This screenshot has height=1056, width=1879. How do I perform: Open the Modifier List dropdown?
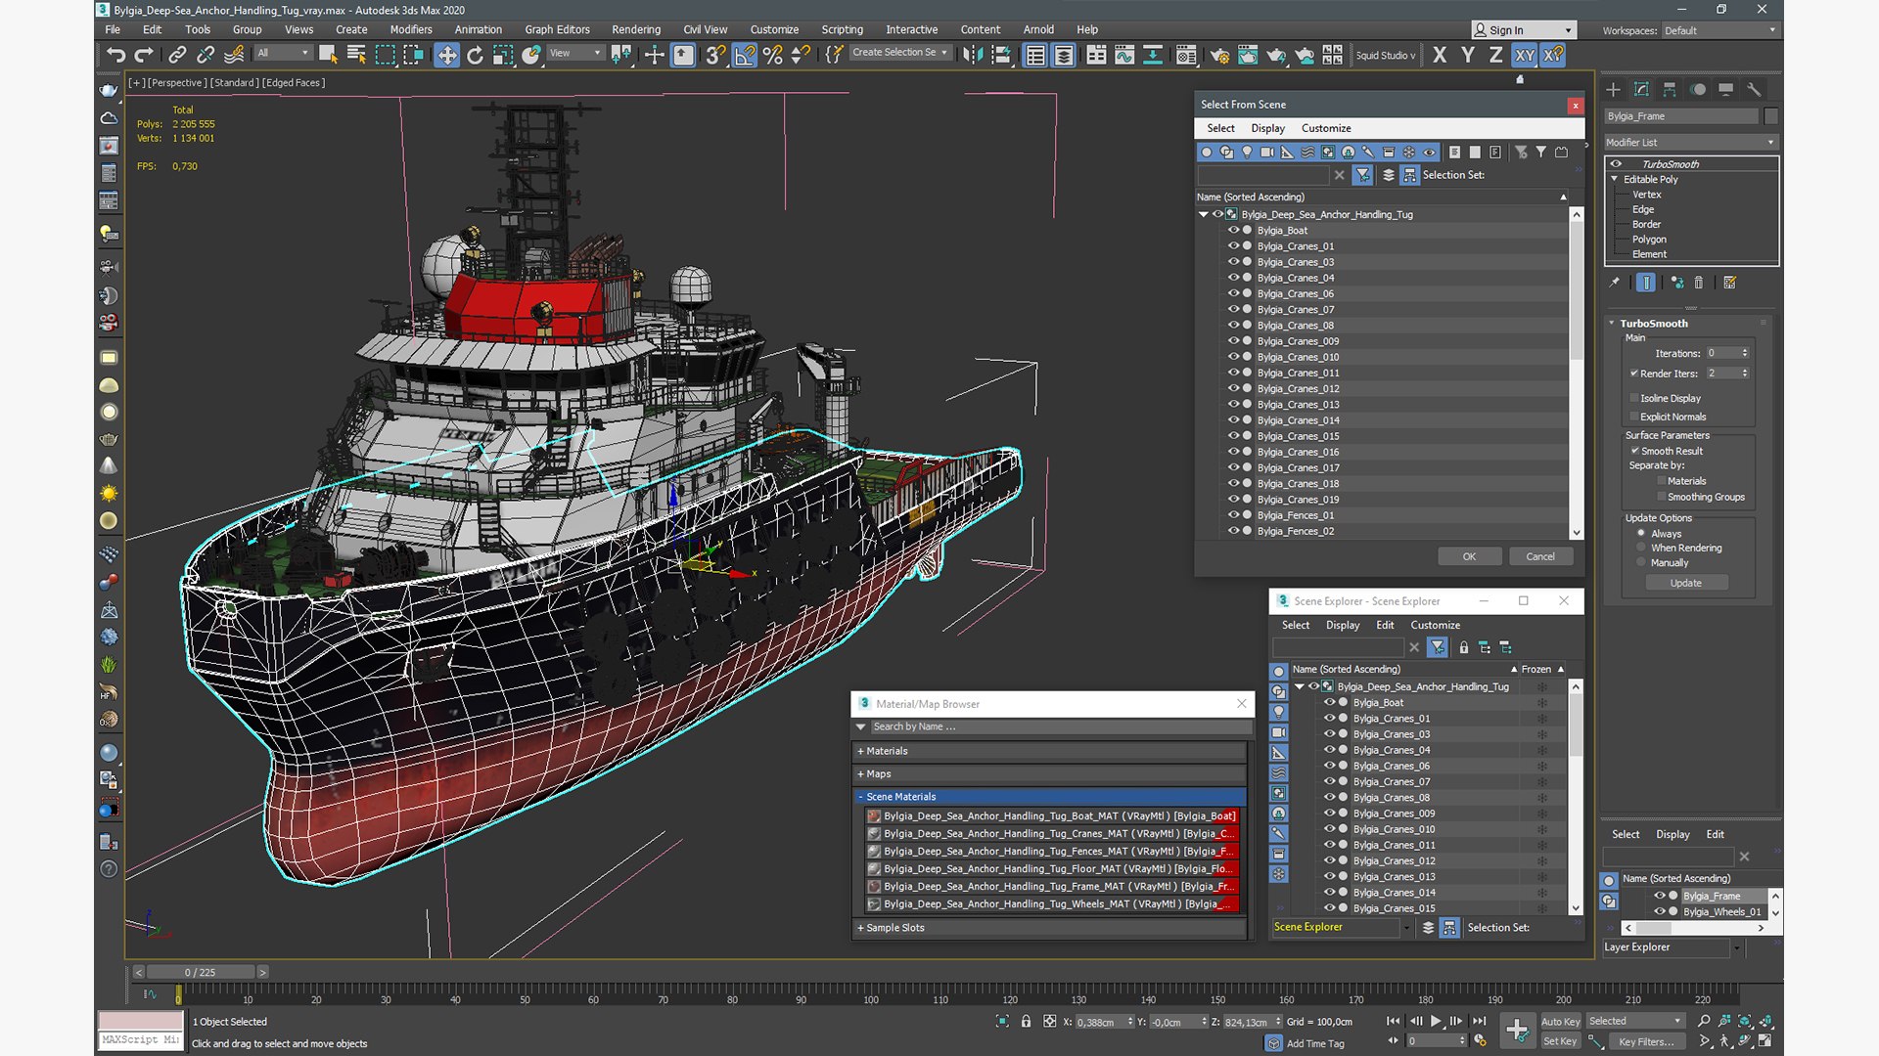pos(1691,143)
